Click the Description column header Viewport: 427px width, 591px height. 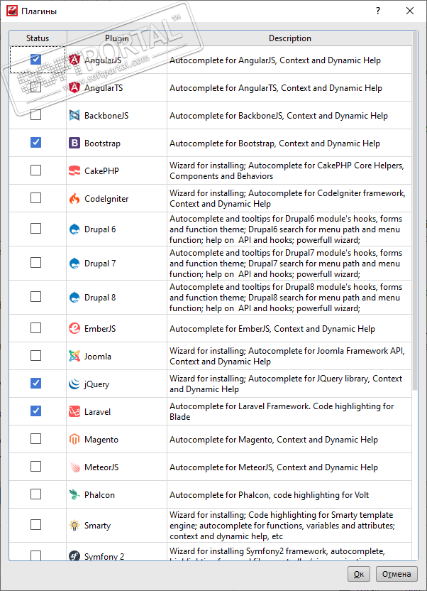point(289,38)
